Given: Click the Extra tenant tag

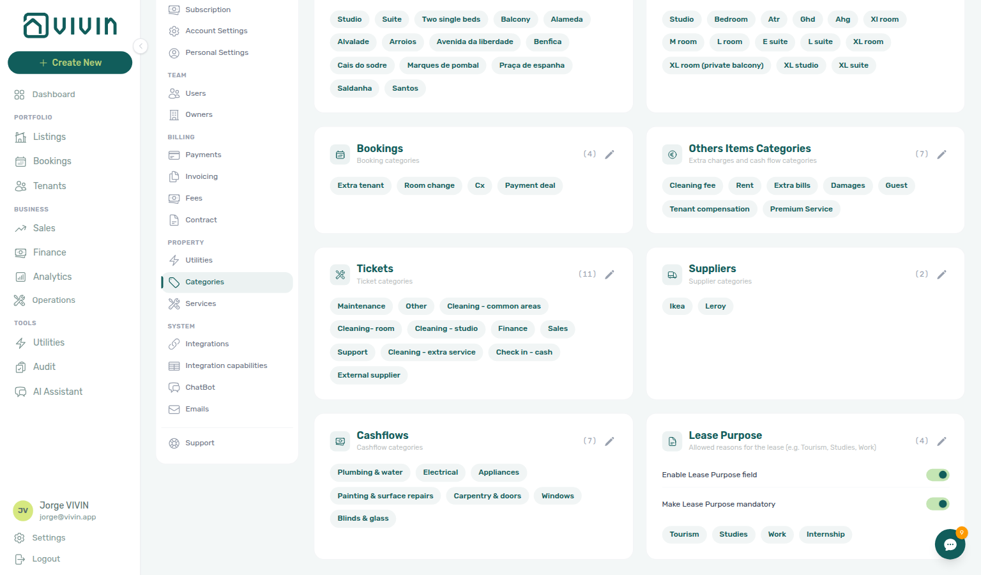Looking at the screenshot, I should tap(361, 186).
